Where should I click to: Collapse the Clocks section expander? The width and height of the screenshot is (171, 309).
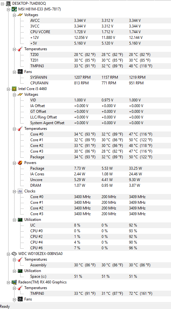coord(14,191)
